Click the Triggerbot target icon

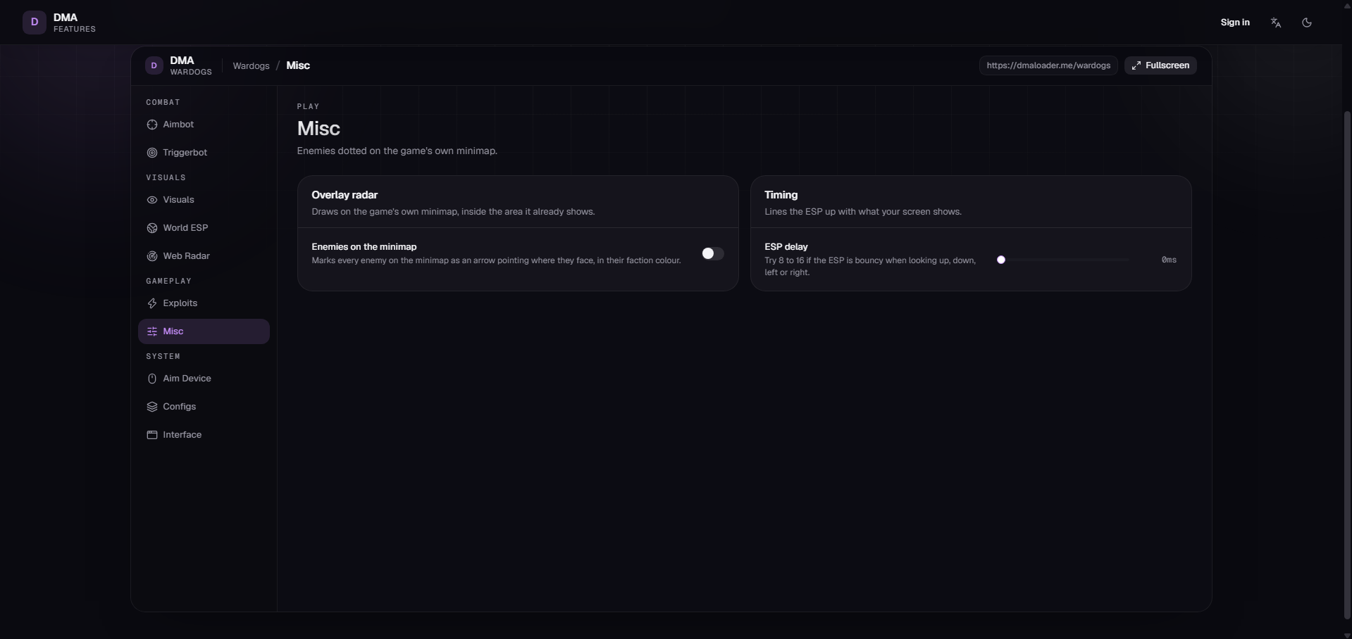click(x=151, y=153)
